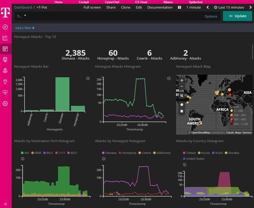Click the Telekom T logo in sidebar
254x208 pixels.
pos(5,12)
